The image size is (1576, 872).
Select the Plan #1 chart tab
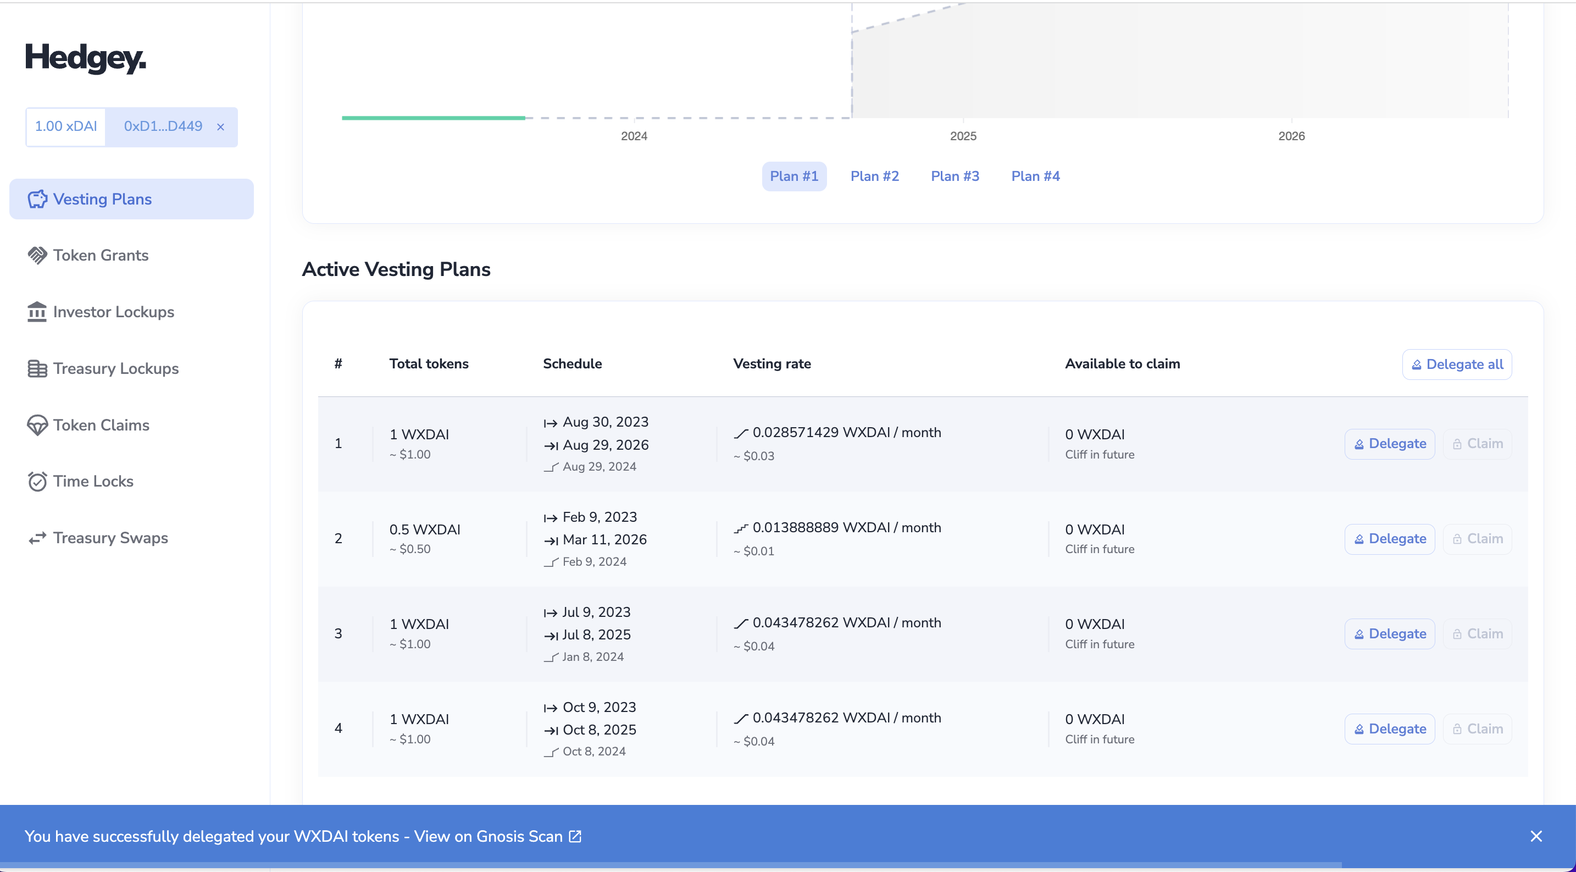click(793, 176)
